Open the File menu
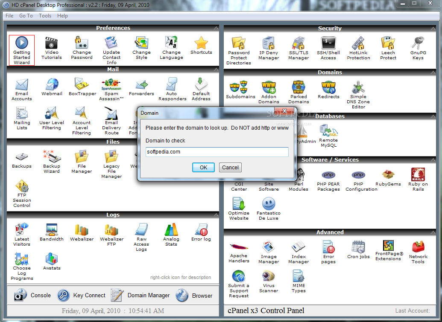This screenshot has width=442, height=322. (9, 16)
